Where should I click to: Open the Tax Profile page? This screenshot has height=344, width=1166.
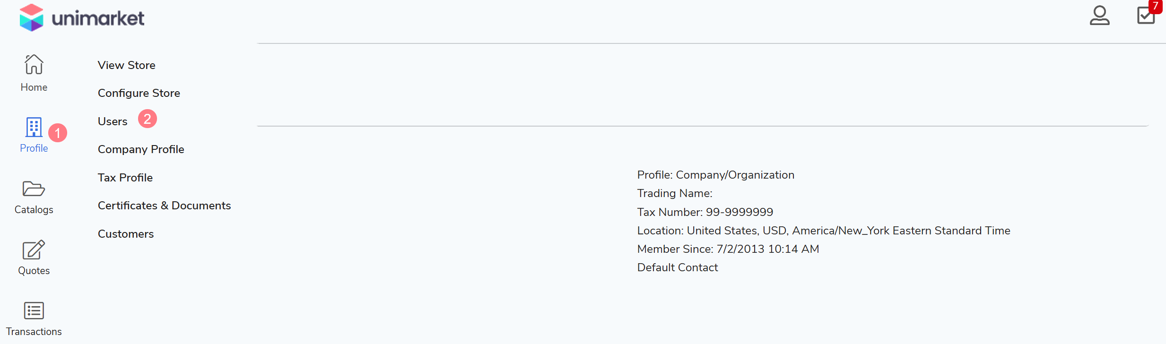[x=125, y=178]
